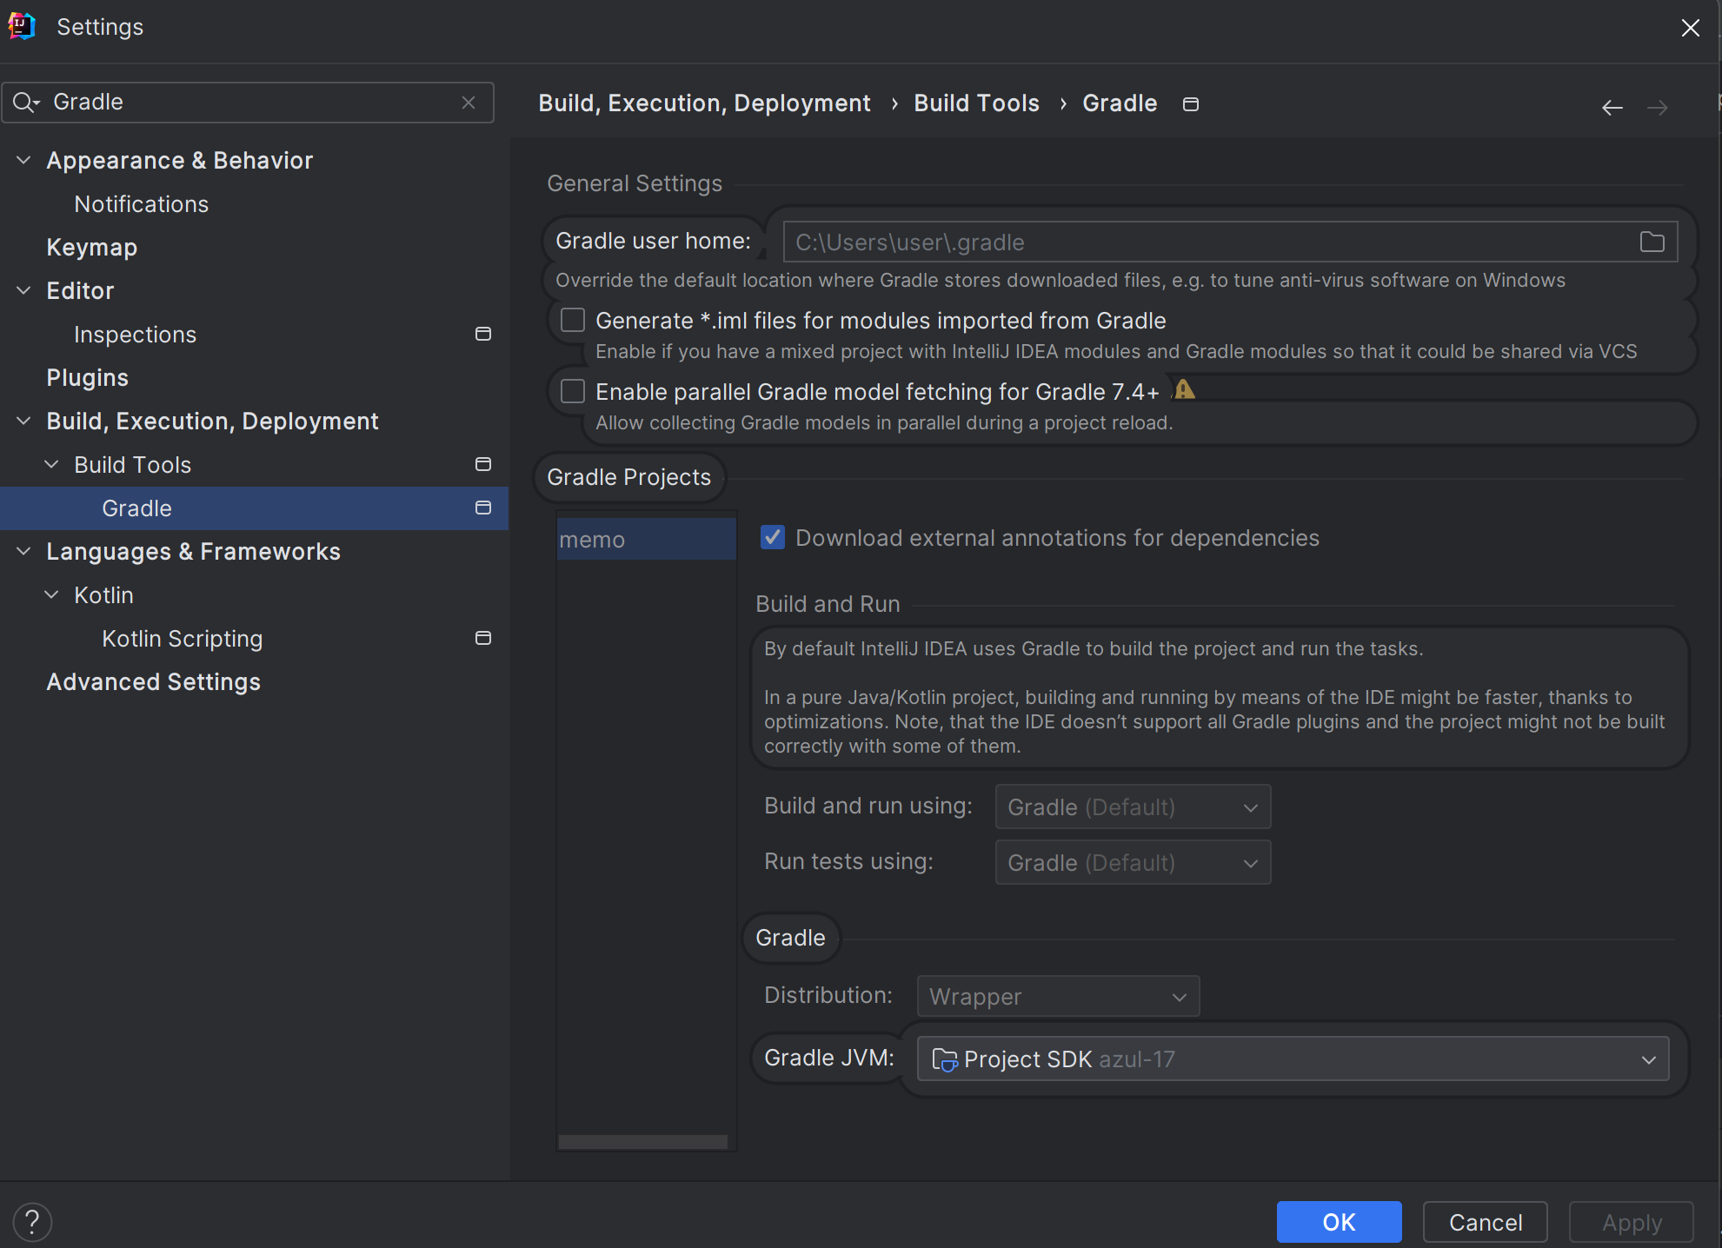Collapse Build, Execution, Deployment section
The image size is (1722, 1248).
click(x=24, y=421)
